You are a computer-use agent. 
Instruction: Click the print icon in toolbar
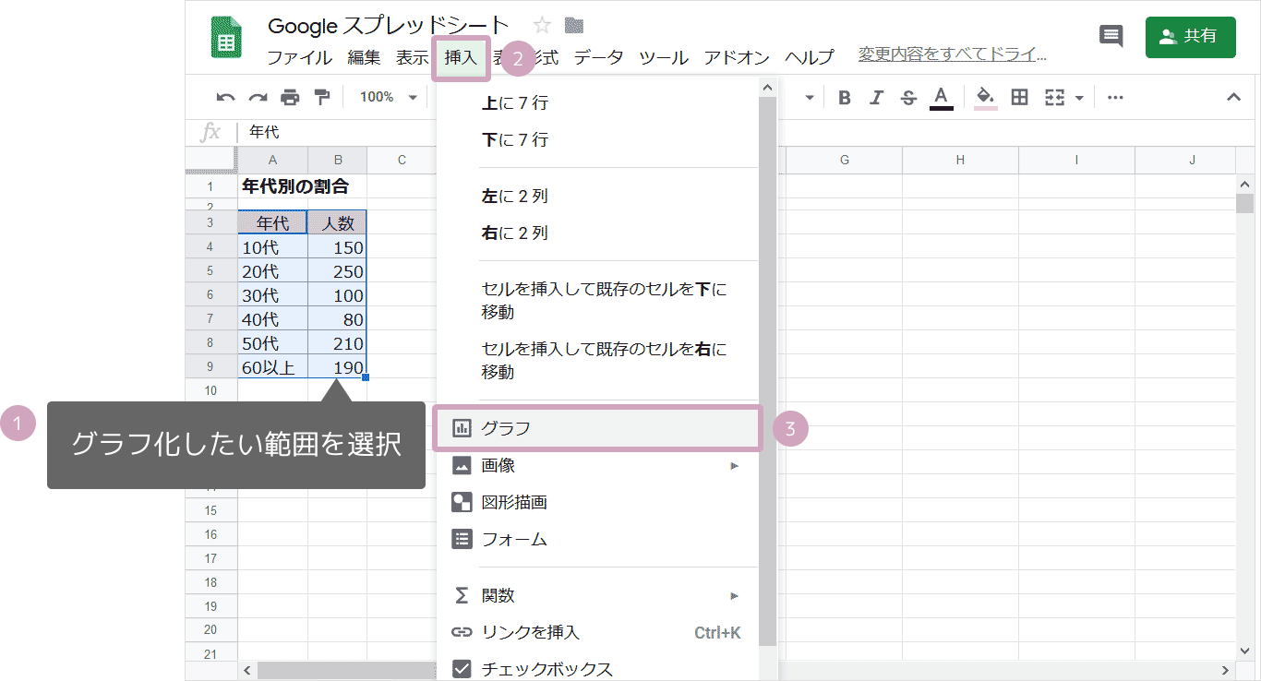coord(290,98)
